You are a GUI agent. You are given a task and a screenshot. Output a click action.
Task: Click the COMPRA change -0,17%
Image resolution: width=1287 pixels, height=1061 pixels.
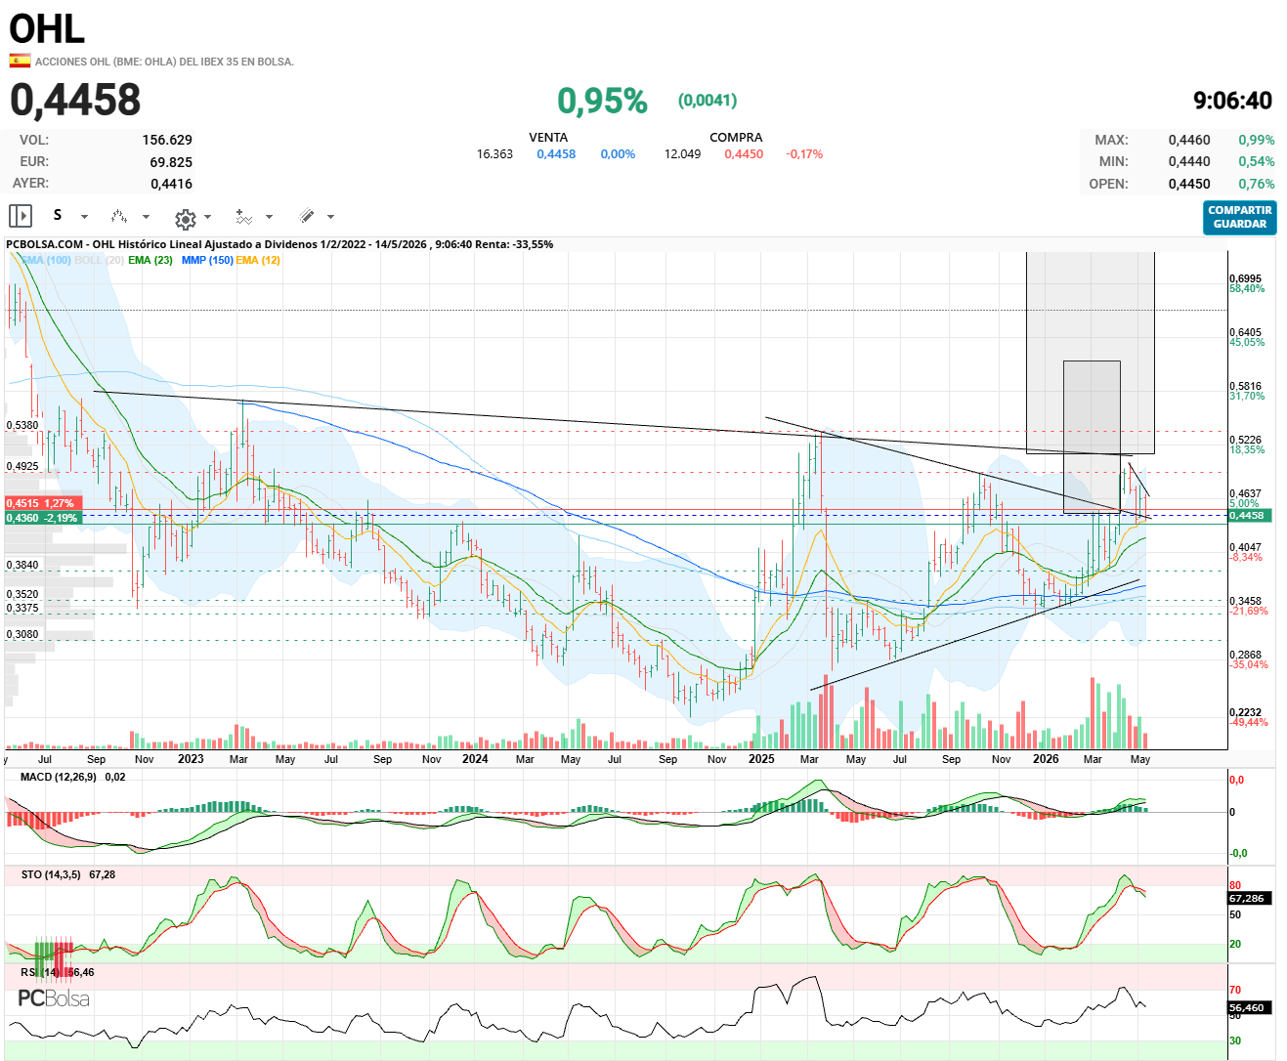tap(804, 154)
